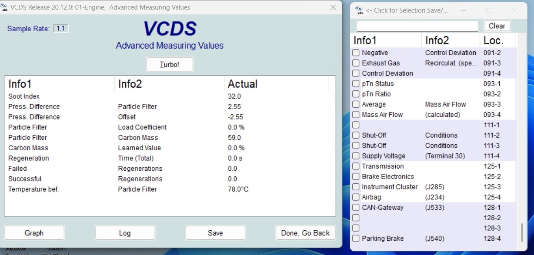This screenshot has width=534, height=255.
Task: Click the Actual column header
Action: pos(243,84)
